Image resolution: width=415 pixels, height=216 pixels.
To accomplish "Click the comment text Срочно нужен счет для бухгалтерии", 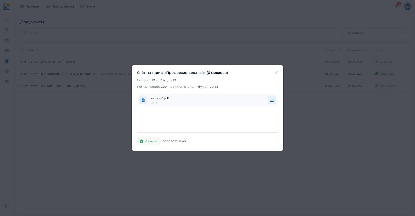I will (x=189, y=87).
